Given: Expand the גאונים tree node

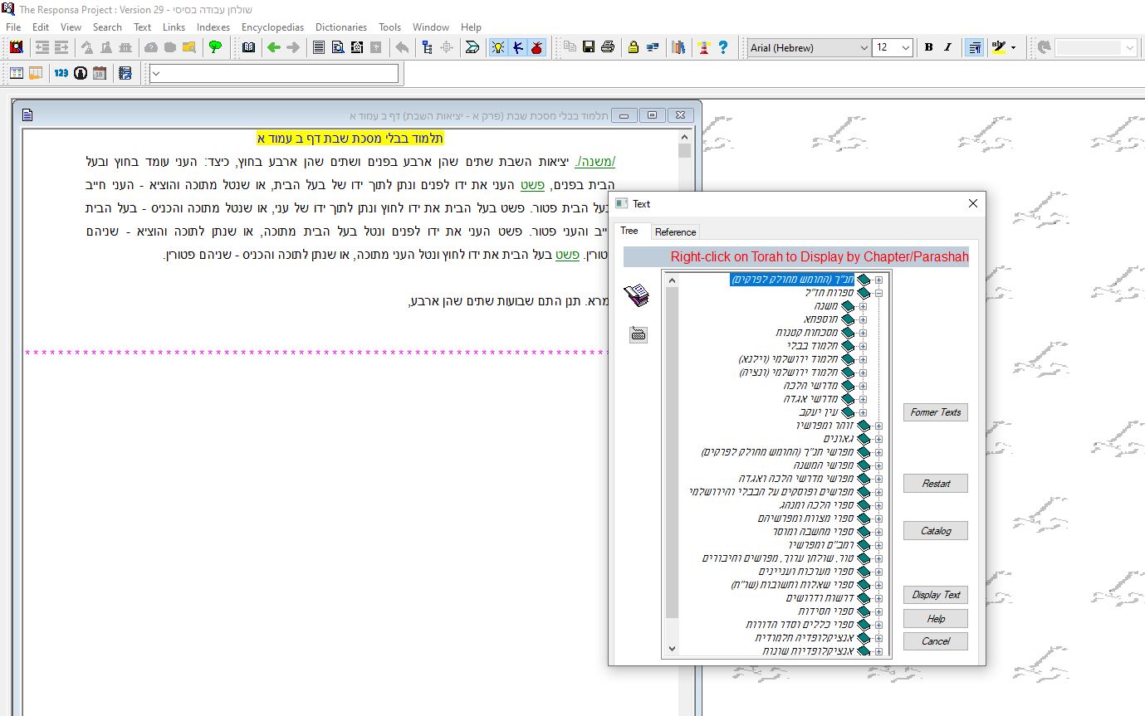Looking at the screenshot, I should (878, 439).
